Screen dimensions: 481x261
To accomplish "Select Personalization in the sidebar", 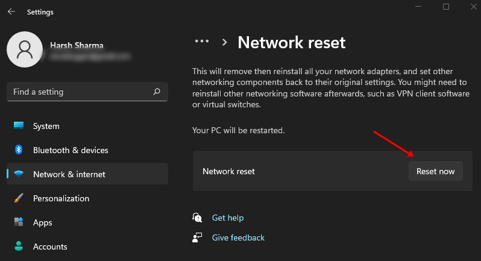I will coord(61,198).
